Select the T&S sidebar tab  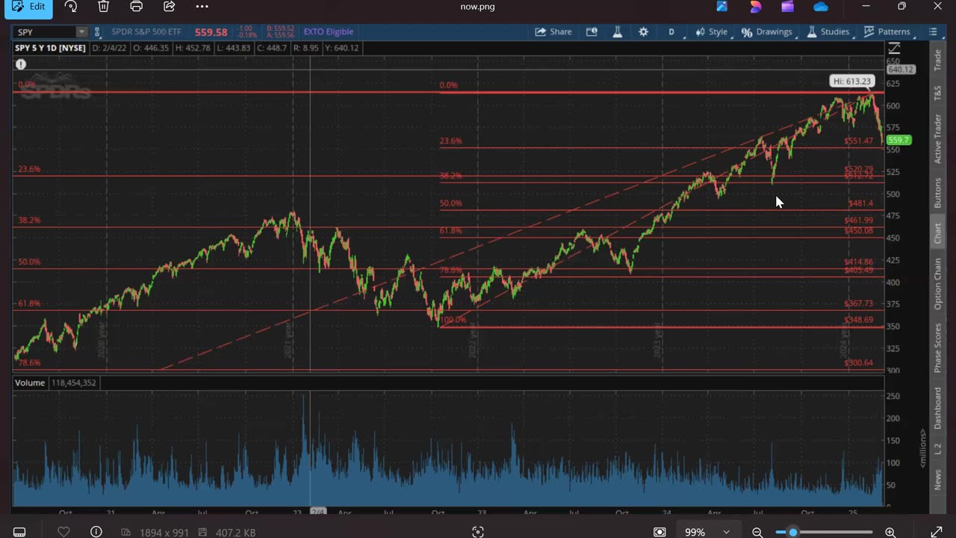938,93
